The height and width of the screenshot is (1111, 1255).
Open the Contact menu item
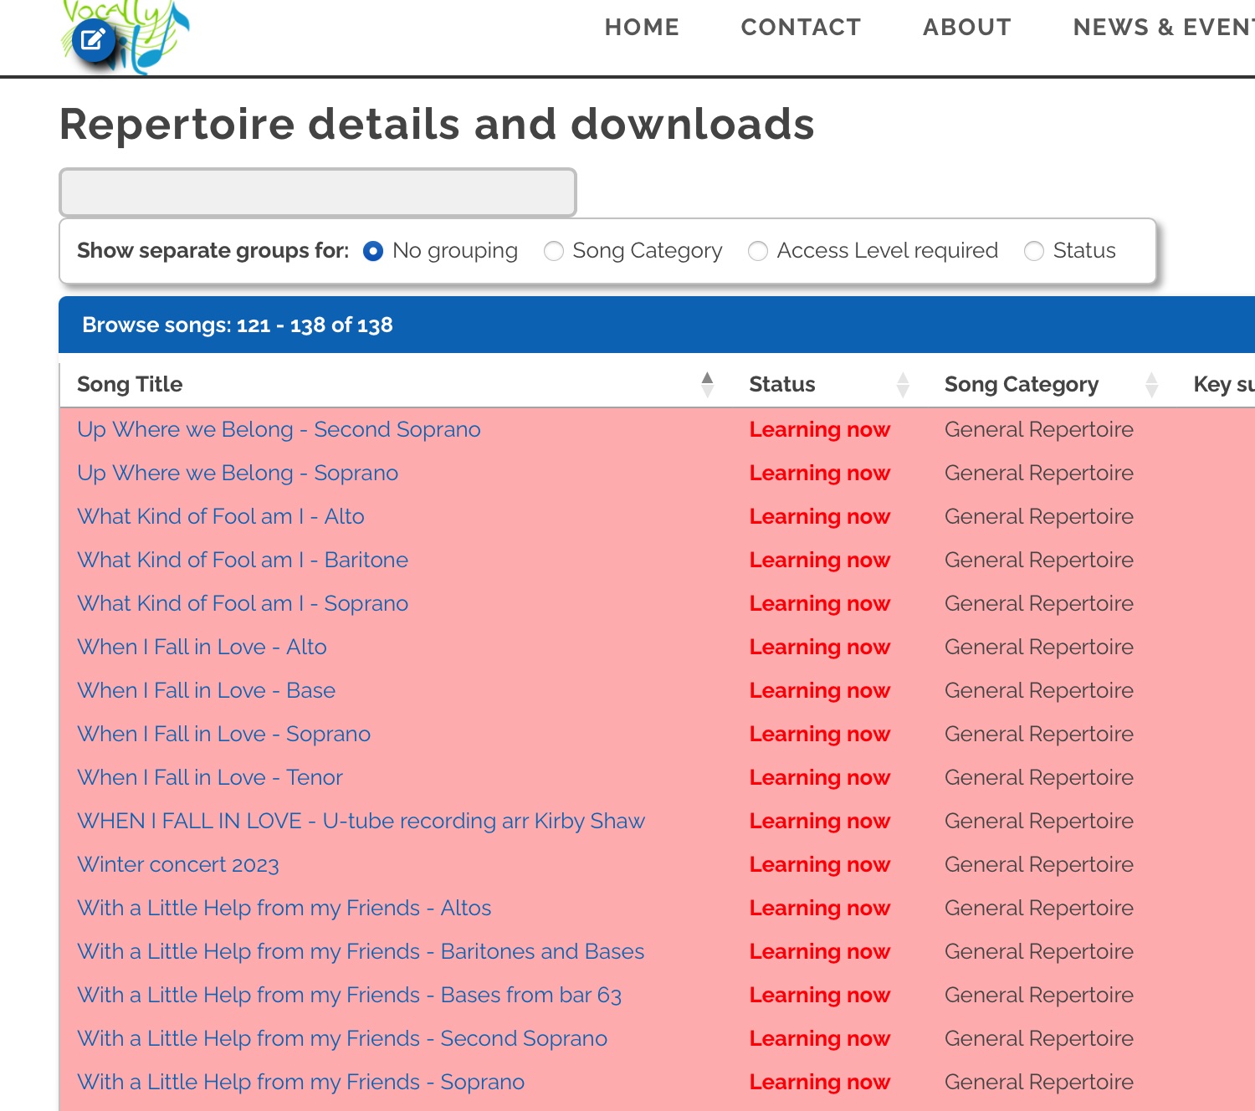tap(801, 28)
